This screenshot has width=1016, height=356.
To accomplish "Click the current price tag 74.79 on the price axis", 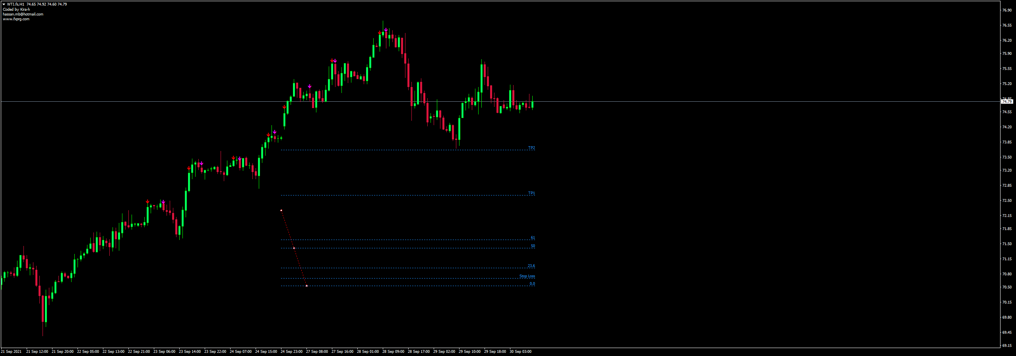I will [x=1007, y=102].
